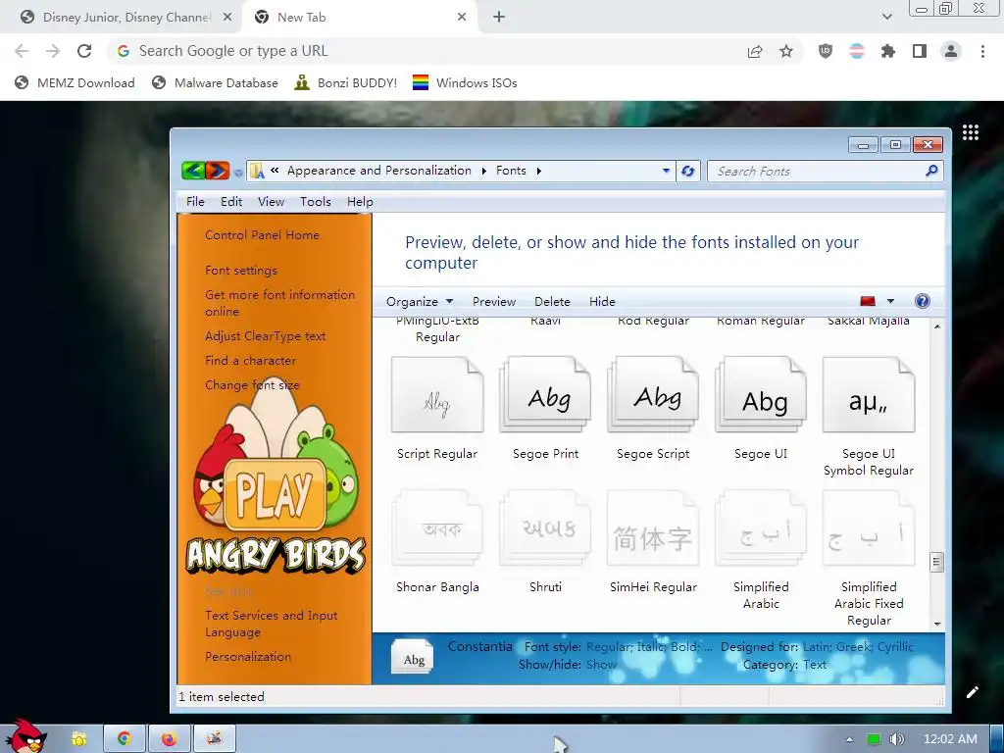Viewport: 1004px width, 753px height.
Task: Show hidden tray icons arrow
Action: coord(849,739)
